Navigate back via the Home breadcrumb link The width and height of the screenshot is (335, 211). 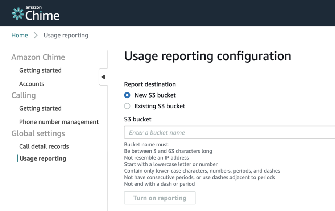(20, 35)
